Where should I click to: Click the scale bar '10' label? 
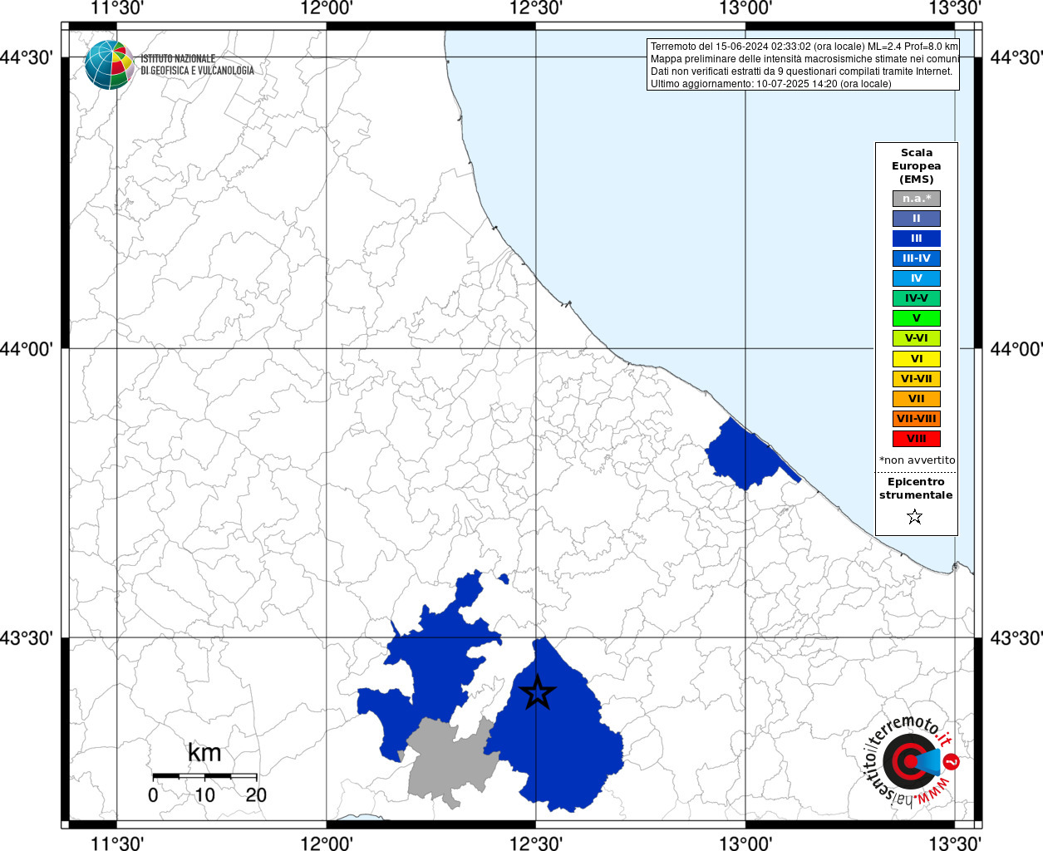204,794
